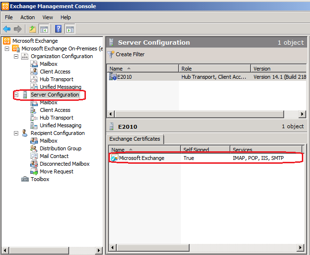This screenshot has width=310, height=255.
Task: Open the Toolbox node
Action: point(39,179)
